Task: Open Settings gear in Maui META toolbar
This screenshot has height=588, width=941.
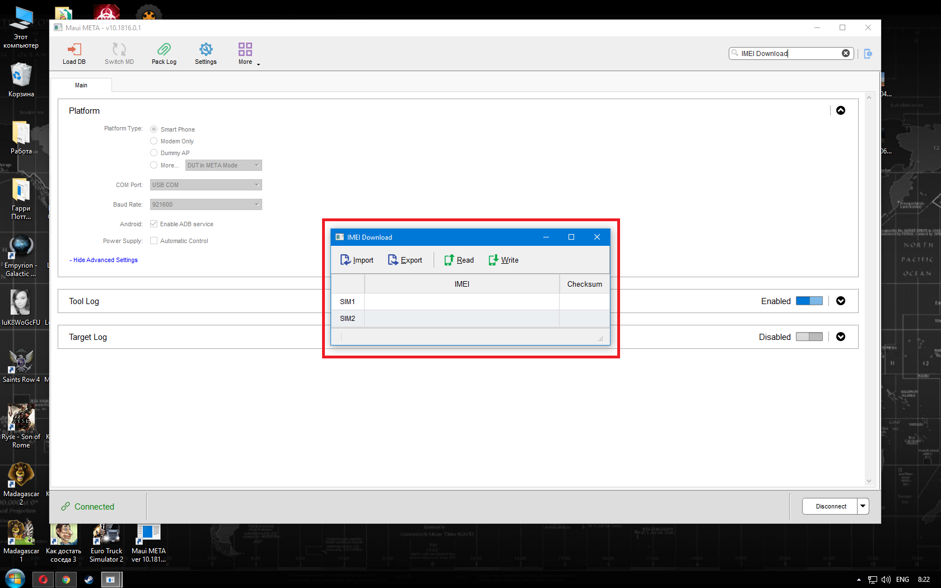Action: click(206, 54)
